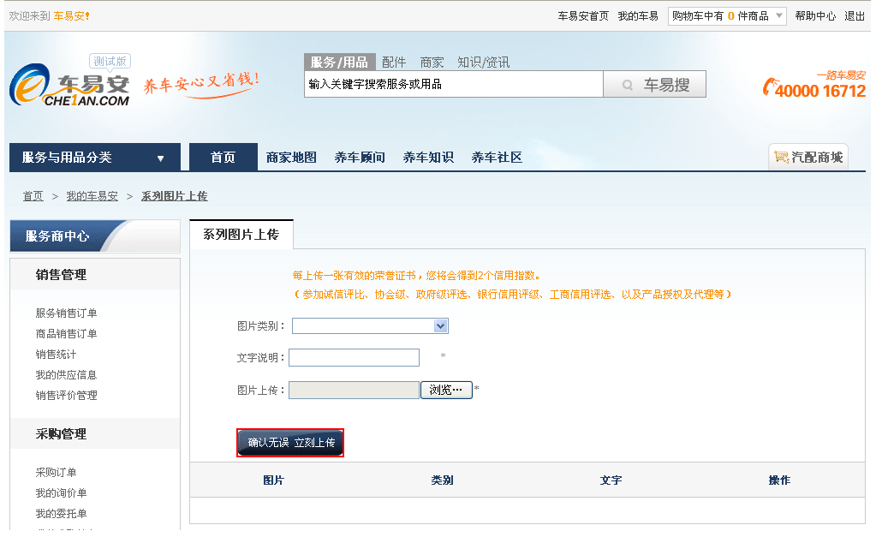Open the 图片类别 dropdown list

(370, 325)
